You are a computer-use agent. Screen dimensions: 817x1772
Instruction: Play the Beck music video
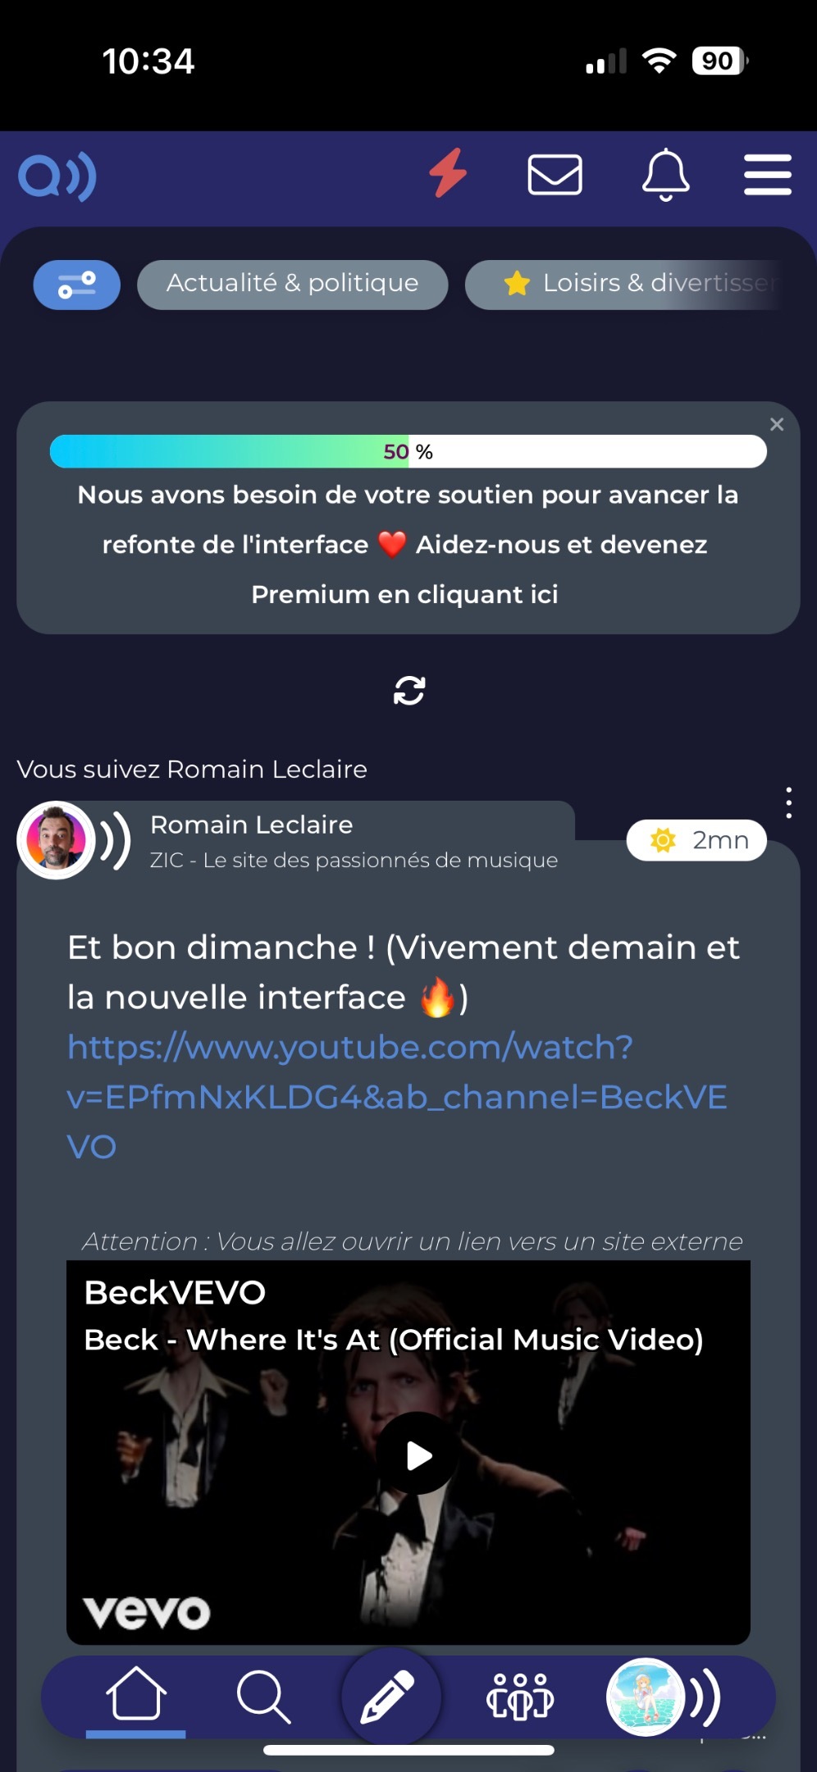[x=418, y=1455]
